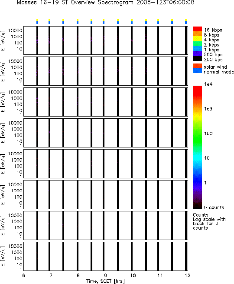Click the x-axis tick label 7
The image size is (234, 284).
point(51,275)
